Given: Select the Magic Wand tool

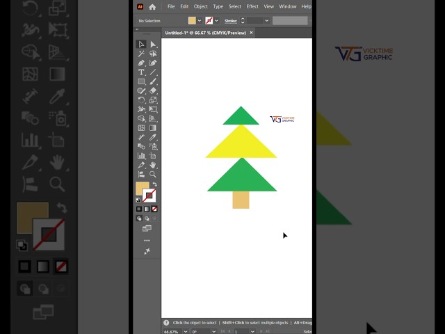Looking at the screenshot, I should (141, 54).
